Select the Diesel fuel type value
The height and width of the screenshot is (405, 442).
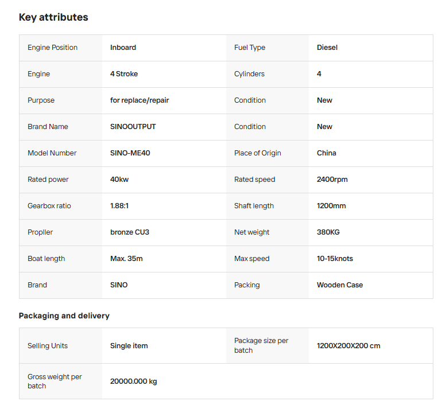(x=327, y=48)
